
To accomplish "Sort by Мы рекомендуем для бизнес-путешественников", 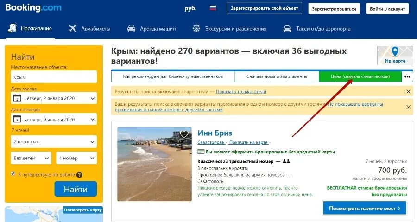I will pos(173,76).
